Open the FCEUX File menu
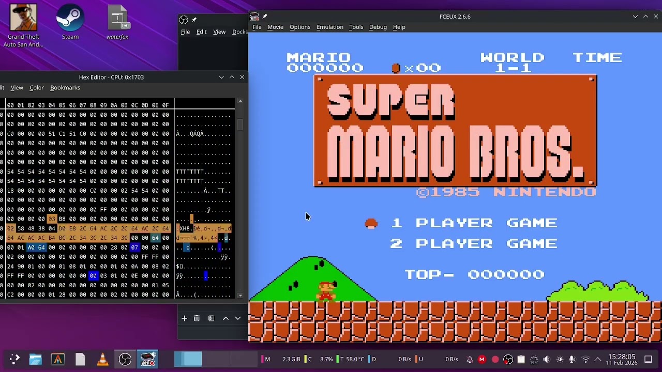This screenshot has width=662, height=372. click(x=257, y=27)
